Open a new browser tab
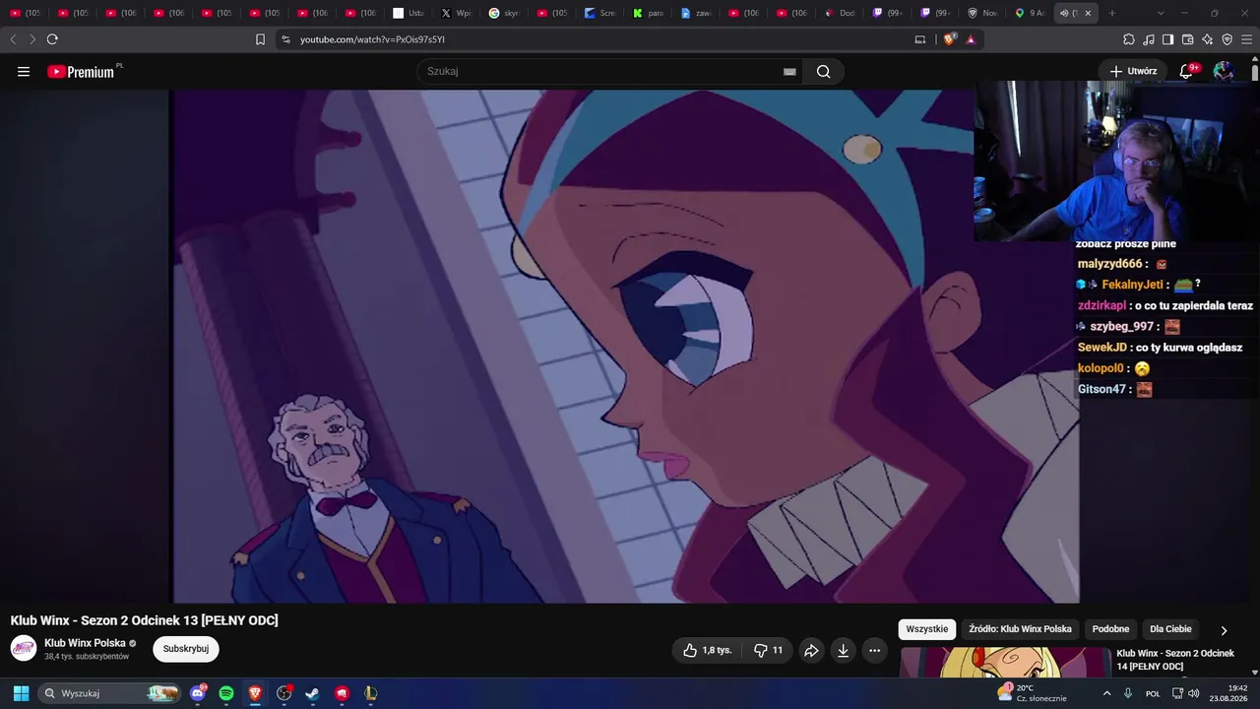 [x=1112, y=13]
